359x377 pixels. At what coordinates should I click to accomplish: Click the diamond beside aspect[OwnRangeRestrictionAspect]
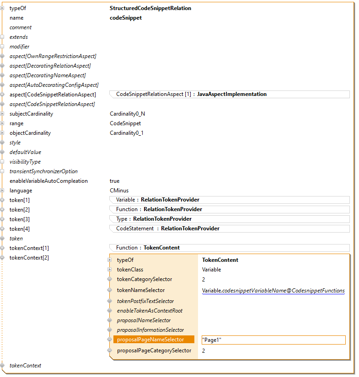pyautogui.click(x=2, y=56)
